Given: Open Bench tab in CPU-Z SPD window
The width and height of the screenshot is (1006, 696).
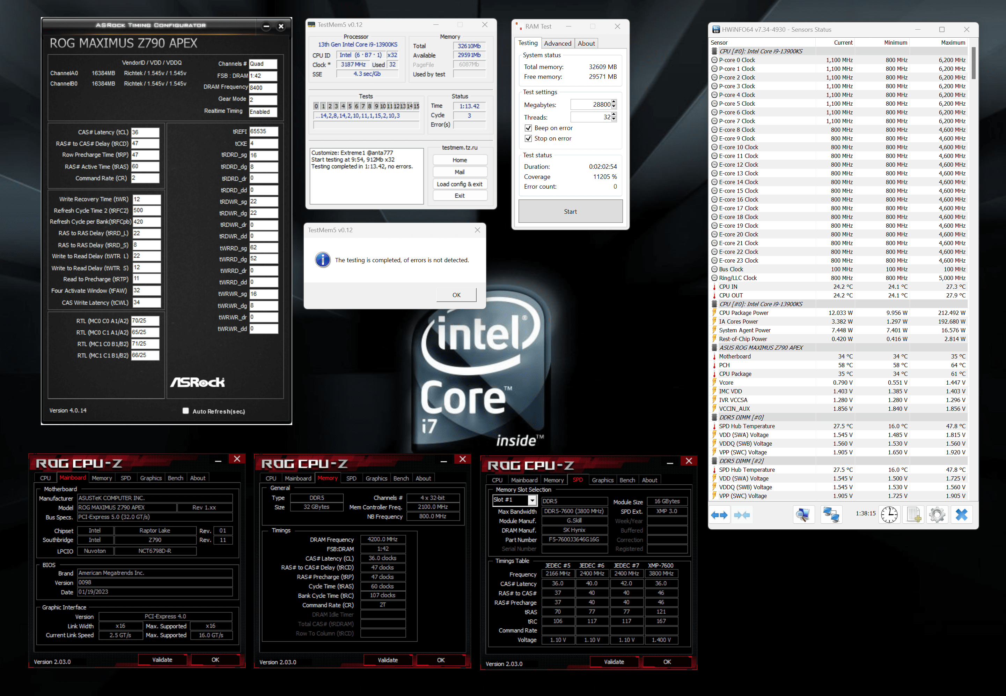Looking at the screenshot, I should (x=627, y=480).
